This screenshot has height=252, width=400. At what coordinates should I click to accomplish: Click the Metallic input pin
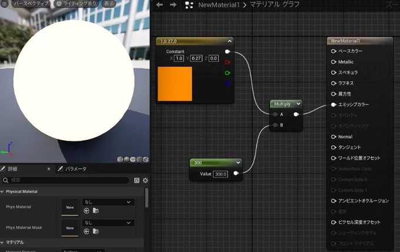(x=334, y=62)
